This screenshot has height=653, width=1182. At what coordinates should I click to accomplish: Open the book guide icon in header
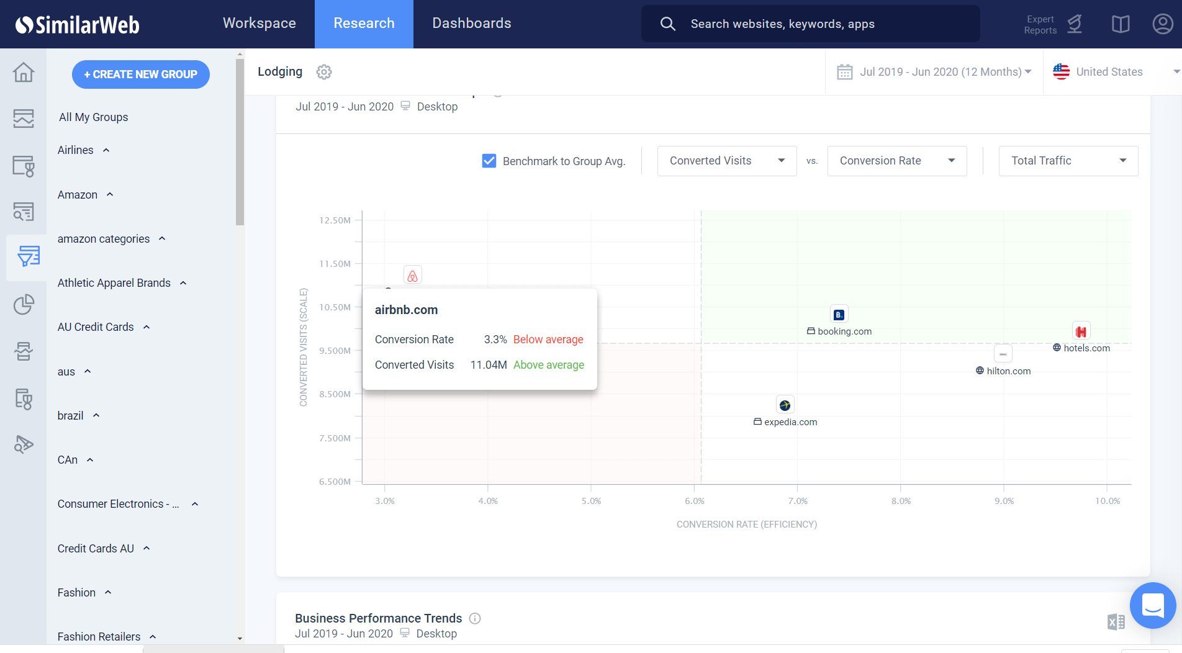coord(1121,24)
